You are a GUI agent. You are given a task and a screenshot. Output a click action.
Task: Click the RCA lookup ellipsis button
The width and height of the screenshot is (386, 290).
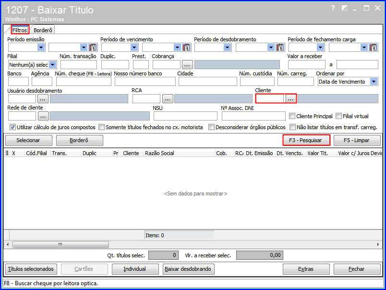pyautogui.click(x=168, y=99)
